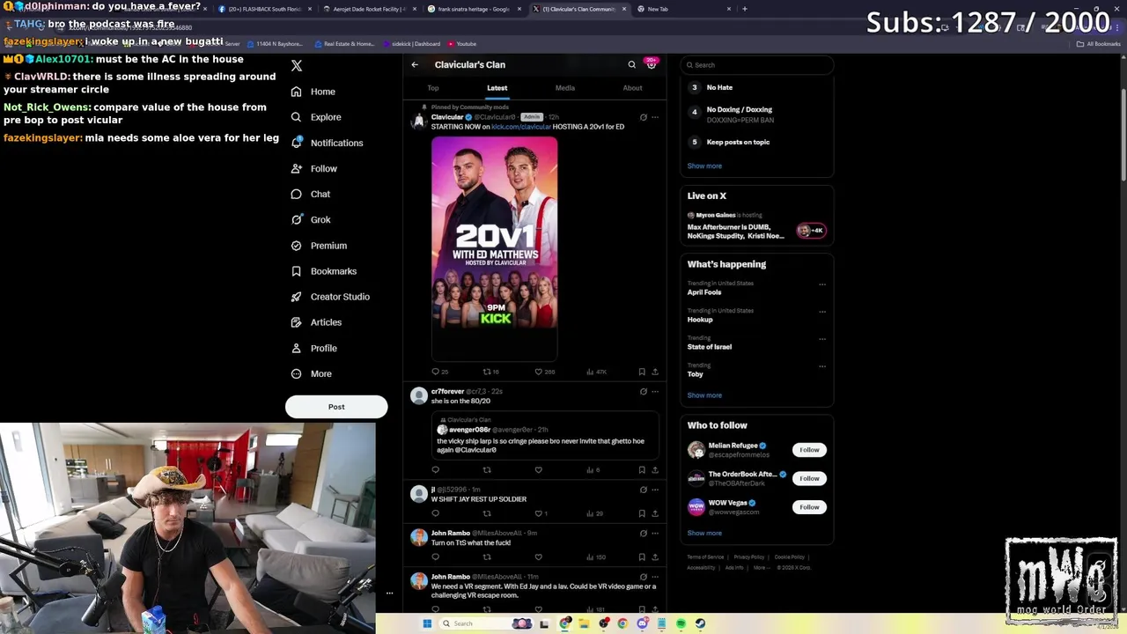The width and height of the screenshot is (1127, 634).
Task: Switch to the Latest tab
Action: click(x=497, y=88)
